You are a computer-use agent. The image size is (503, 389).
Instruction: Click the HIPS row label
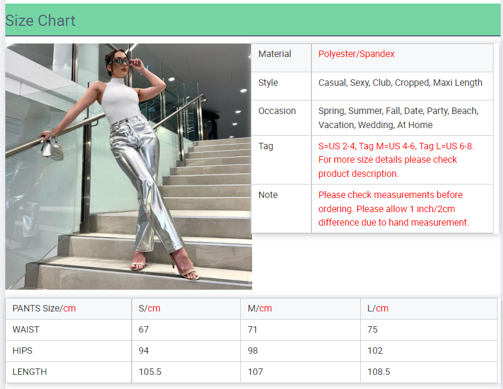click(x=22, y=351)
